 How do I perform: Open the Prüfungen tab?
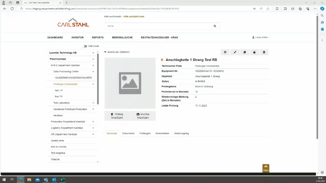point(145,134)
